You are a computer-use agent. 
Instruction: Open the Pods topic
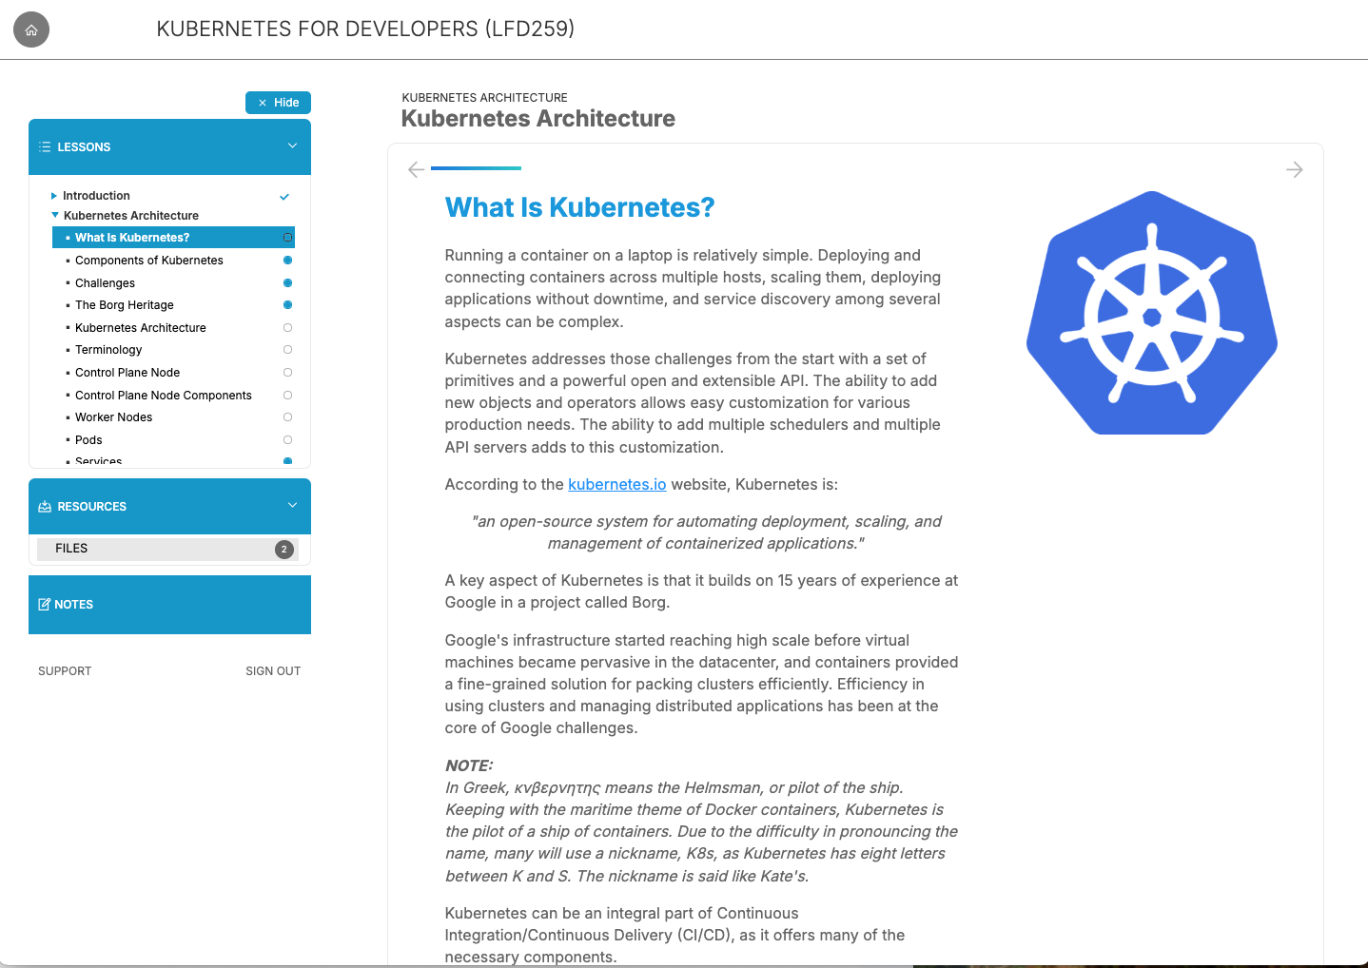(88, 440)
